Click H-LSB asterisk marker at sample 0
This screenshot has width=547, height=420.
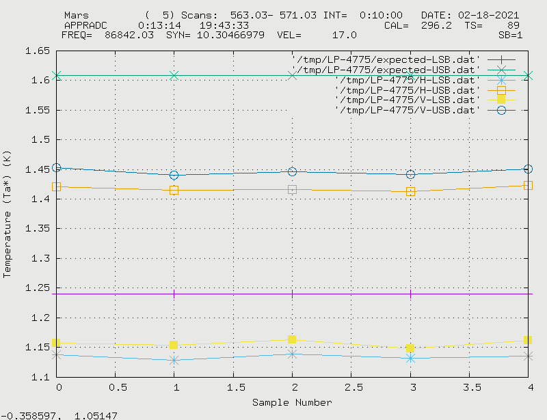coord(57,355)
